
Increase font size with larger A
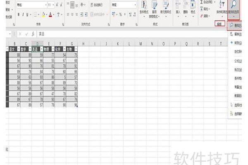click(57, 5)
